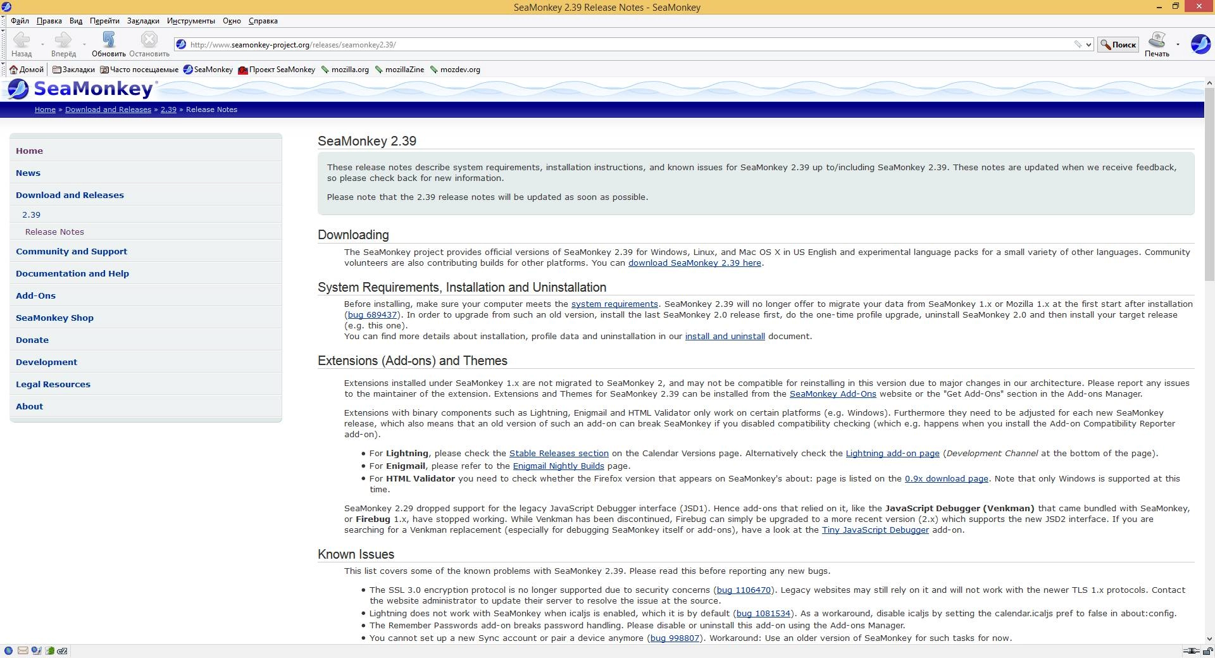1215x658 pixels.
Task: Open the Вперёд history dropdown arrow
Action: click(84, 44)
